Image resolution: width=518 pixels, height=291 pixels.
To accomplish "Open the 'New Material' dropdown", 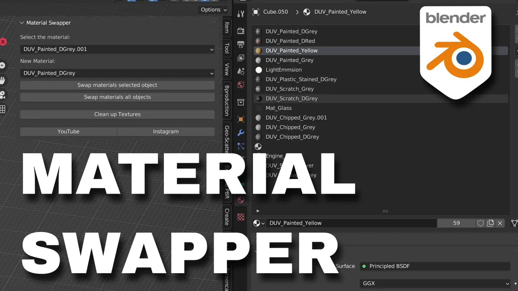I will point(117,73).
